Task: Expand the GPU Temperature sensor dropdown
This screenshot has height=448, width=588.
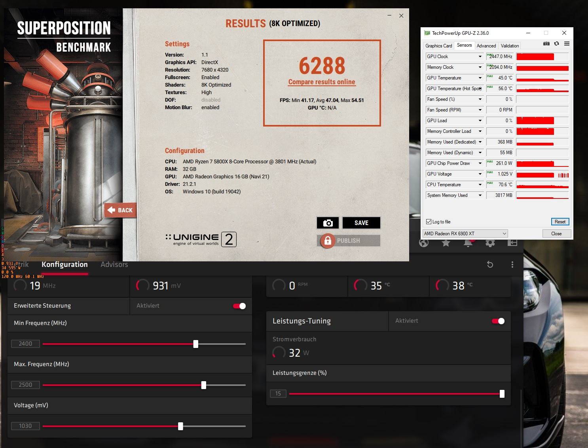Action: (480, 78)
